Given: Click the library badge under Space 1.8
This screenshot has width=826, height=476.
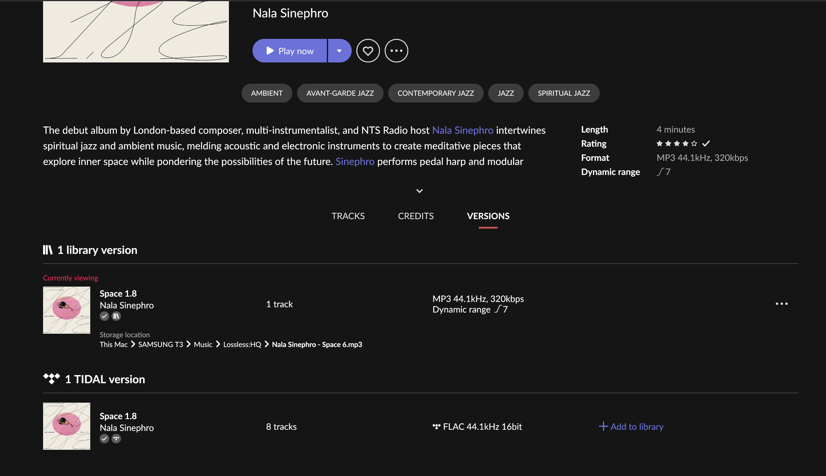Looking at the screenshot, I should (x=116, y=316).
